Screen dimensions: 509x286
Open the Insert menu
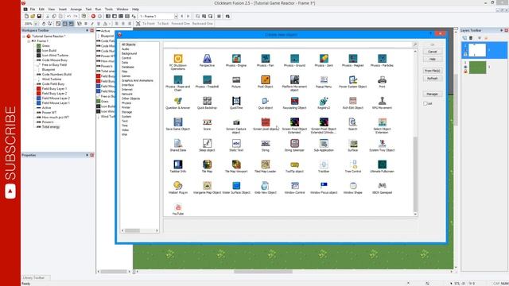63,10
